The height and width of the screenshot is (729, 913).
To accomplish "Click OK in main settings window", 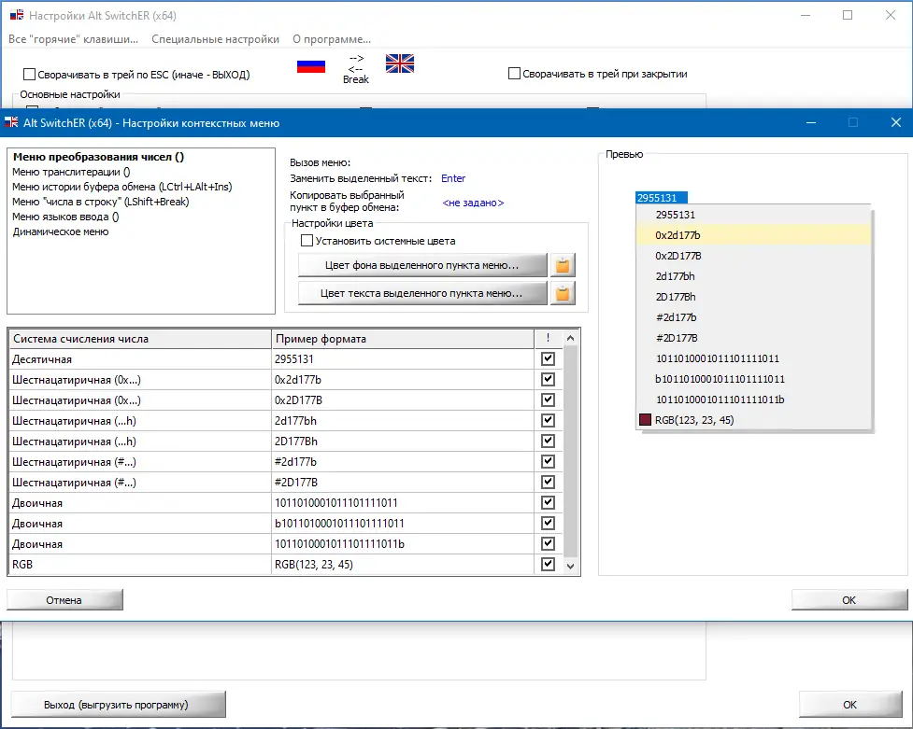I will [850, 705].
